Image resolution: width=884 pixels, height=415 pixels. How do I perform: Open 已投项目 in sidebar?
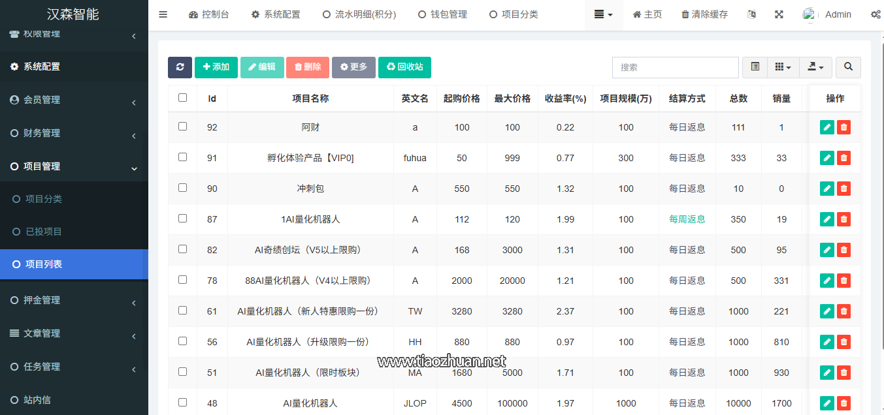tap(44, 232)
